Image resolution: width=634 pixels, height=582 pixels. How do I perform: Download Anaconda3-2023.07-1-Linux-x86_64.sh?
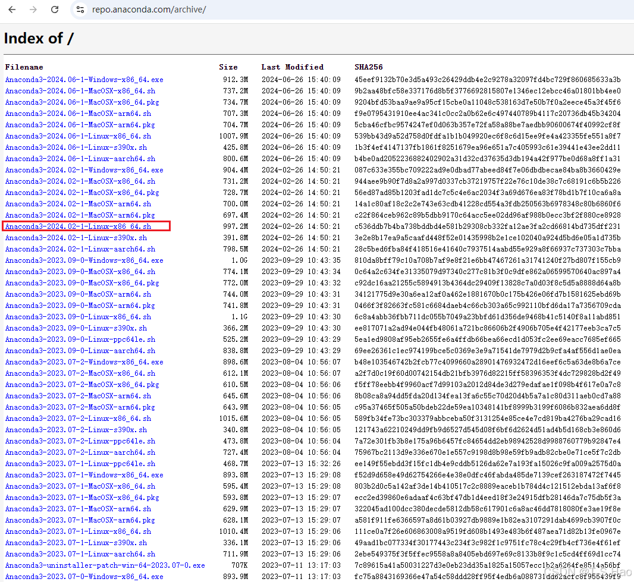(78, 532)
